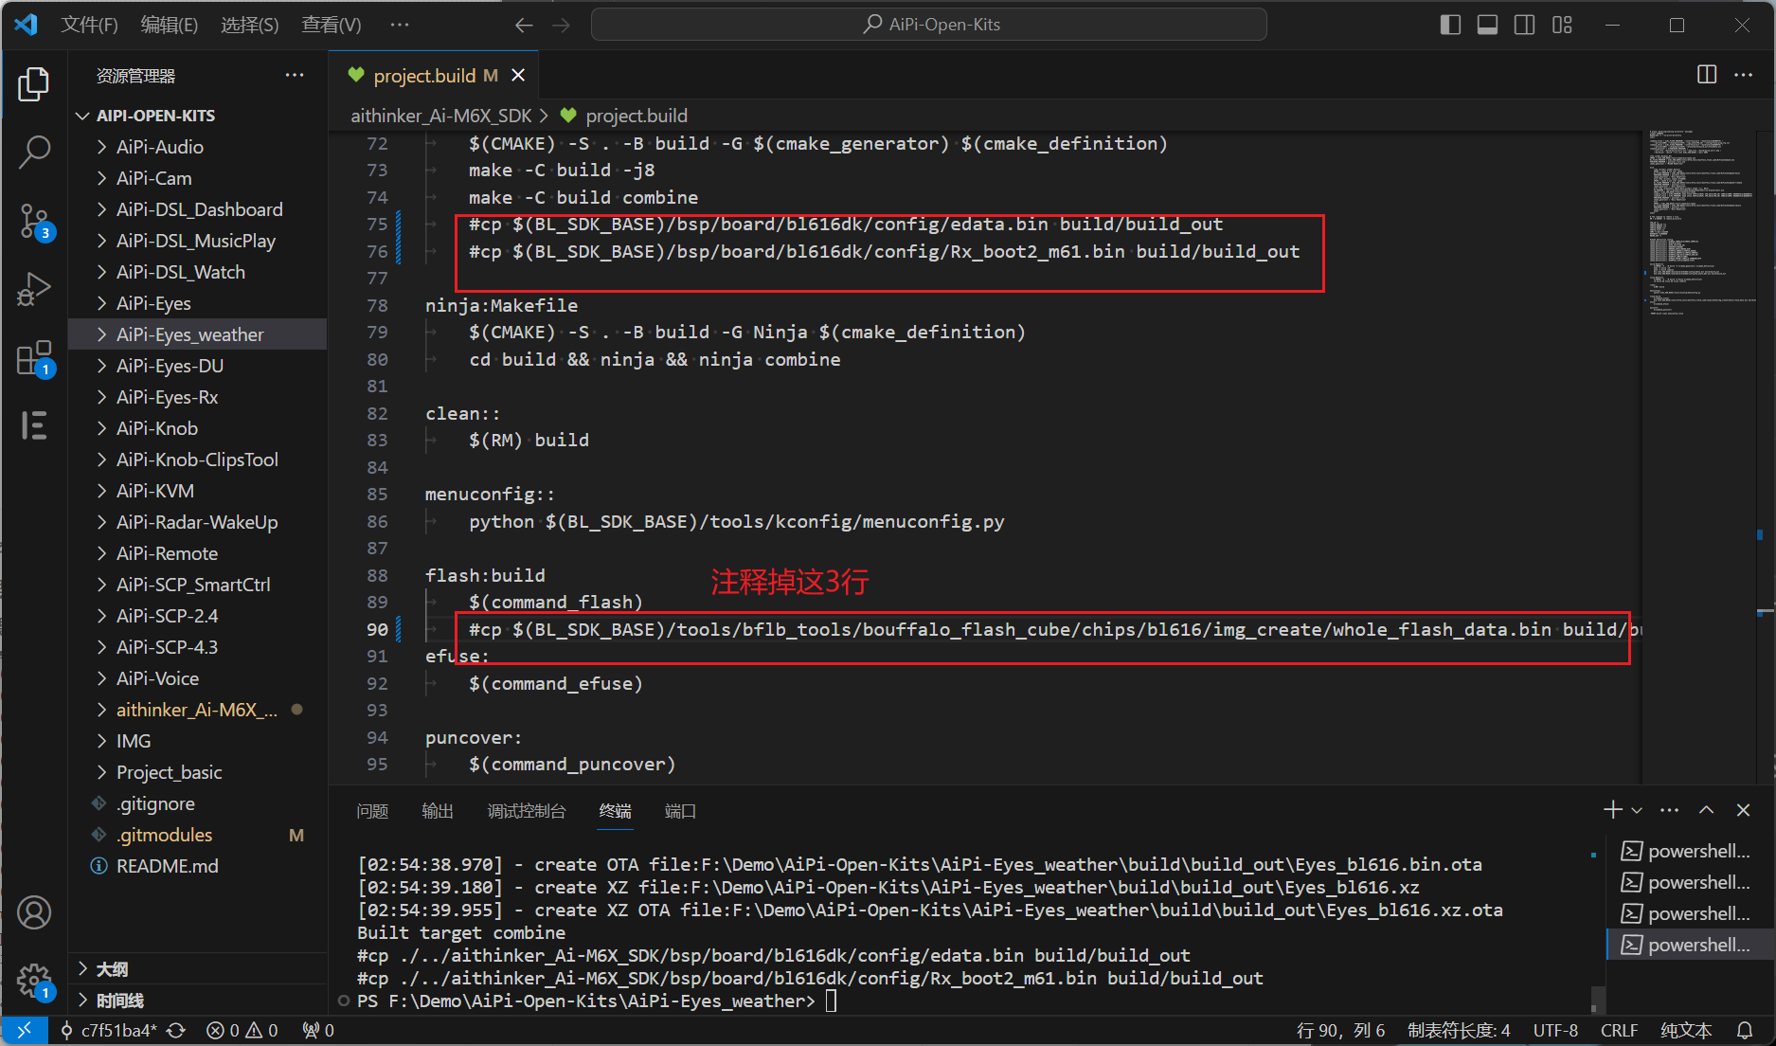Open the new terminal profile dropdown arrow

[x=1637, y=810]
